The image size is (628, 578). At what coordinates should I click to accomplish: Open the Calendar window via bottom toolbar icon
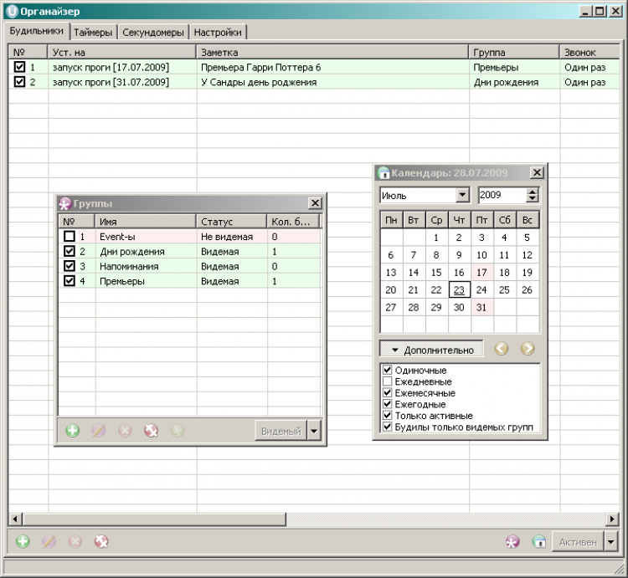[539, 542]
